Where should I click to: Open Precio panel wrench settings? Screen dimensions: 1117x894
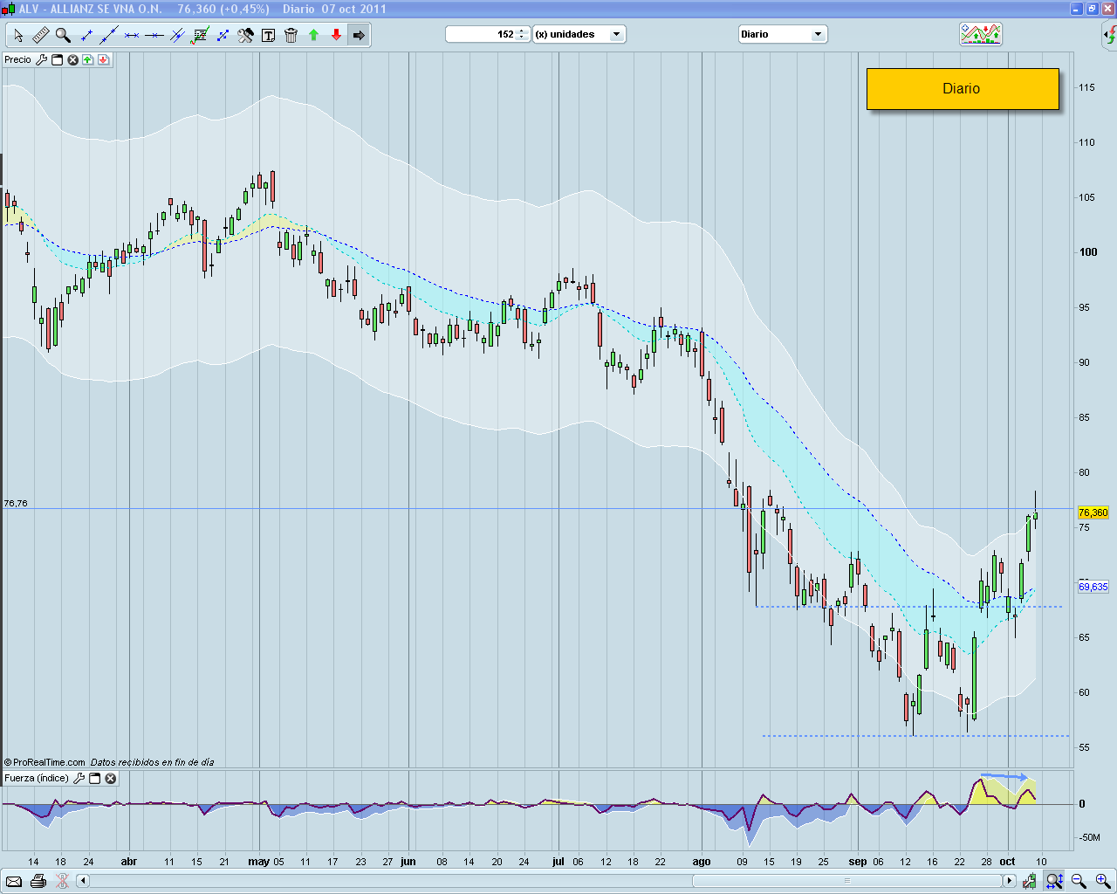41,60
